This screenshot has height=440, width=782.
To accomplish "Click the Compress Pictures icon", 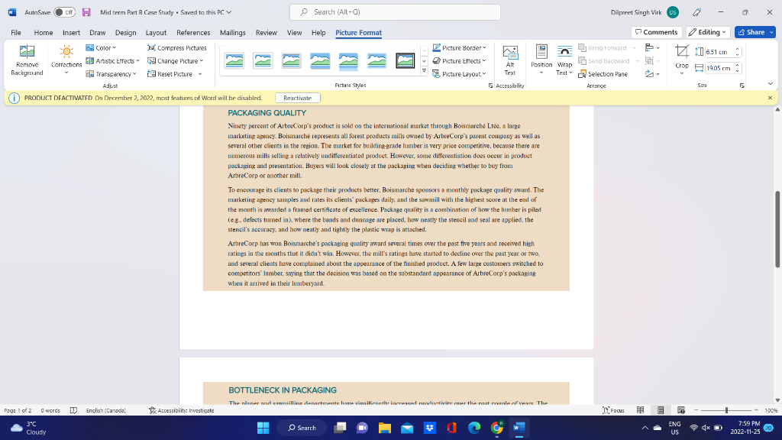I will click(151, 48).
